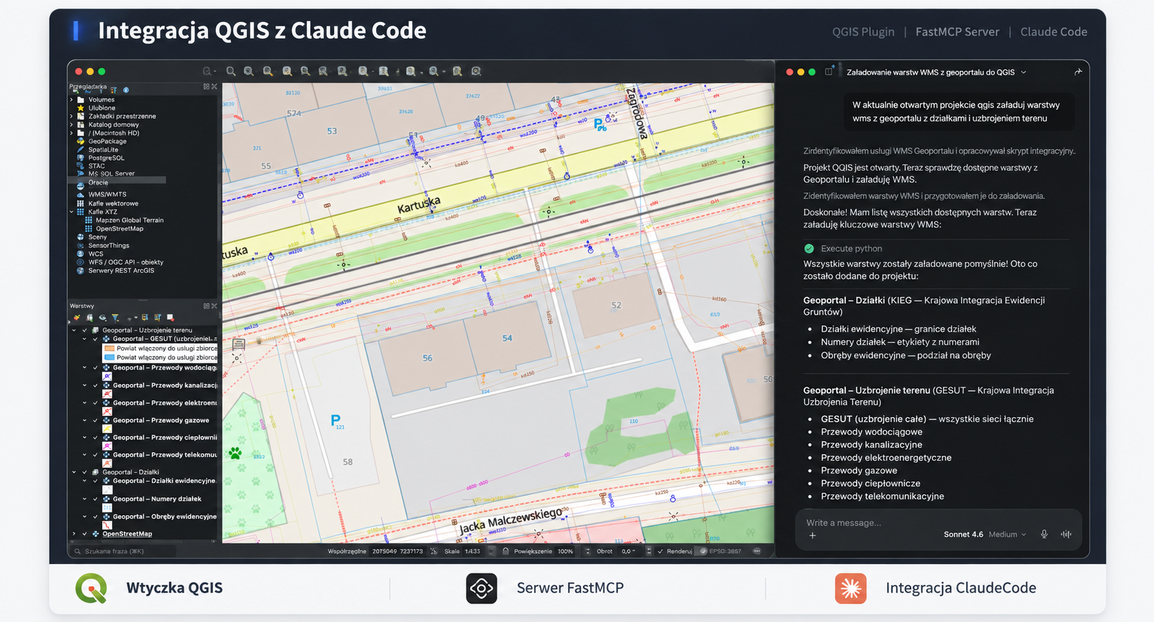Click the GeoPackage icon in browser panel

pyautogui.click(x=80, y=141)
